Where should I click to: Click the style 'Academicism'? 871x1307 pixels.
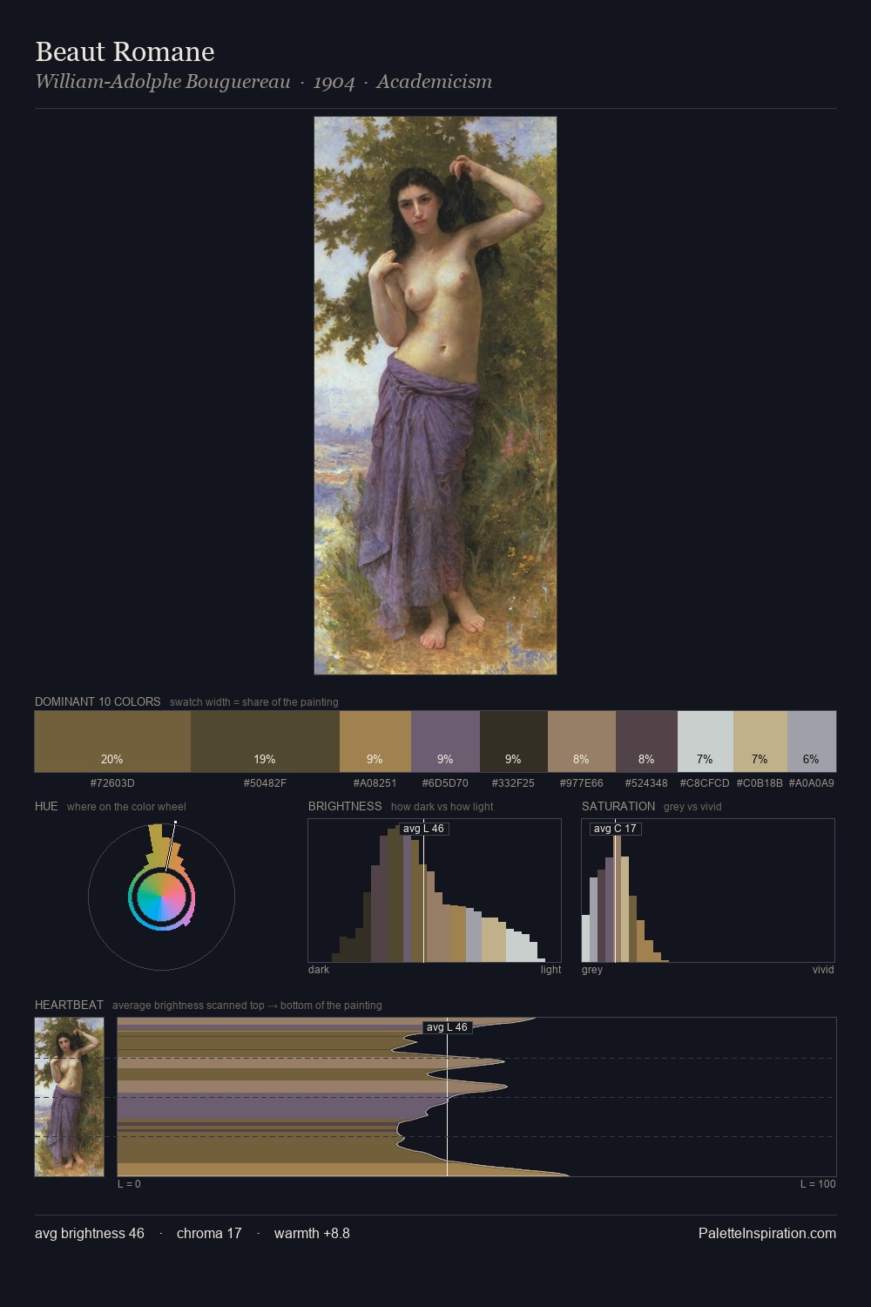(x=435, y=82)
